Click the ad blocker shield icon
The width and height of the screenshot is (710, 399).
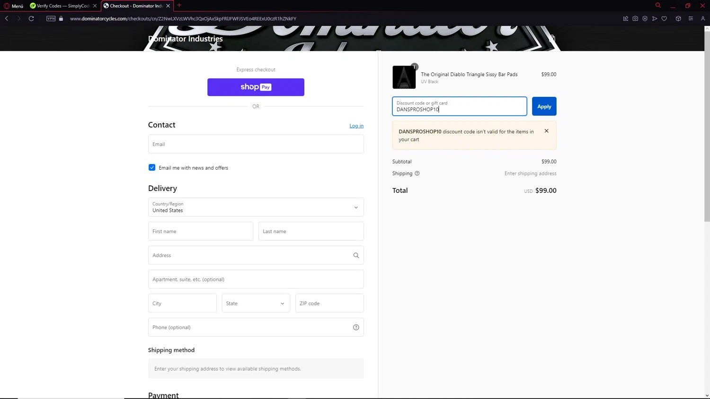coord(645,18)
